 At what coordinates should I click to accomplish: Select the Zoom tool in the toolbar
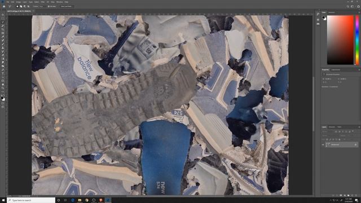[x=3, y=88]
